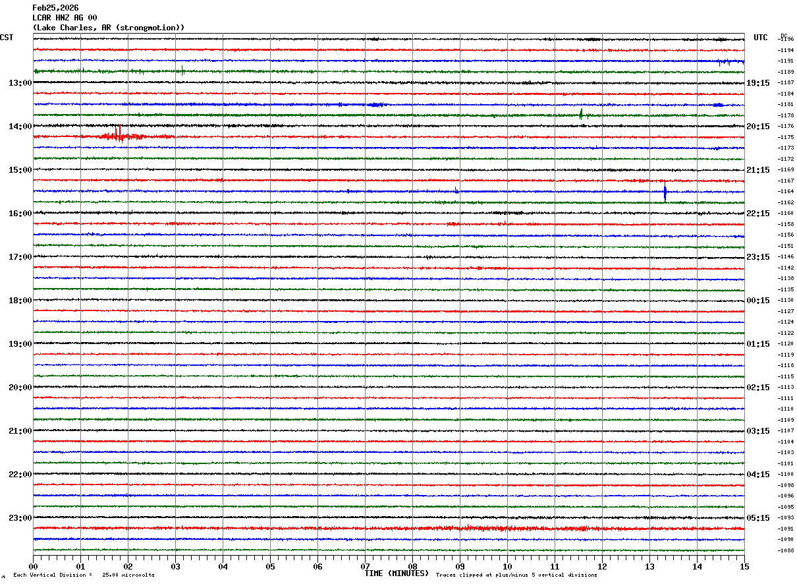
Task: Click the 20:15 UTC time label
Action: coord(758,127)
